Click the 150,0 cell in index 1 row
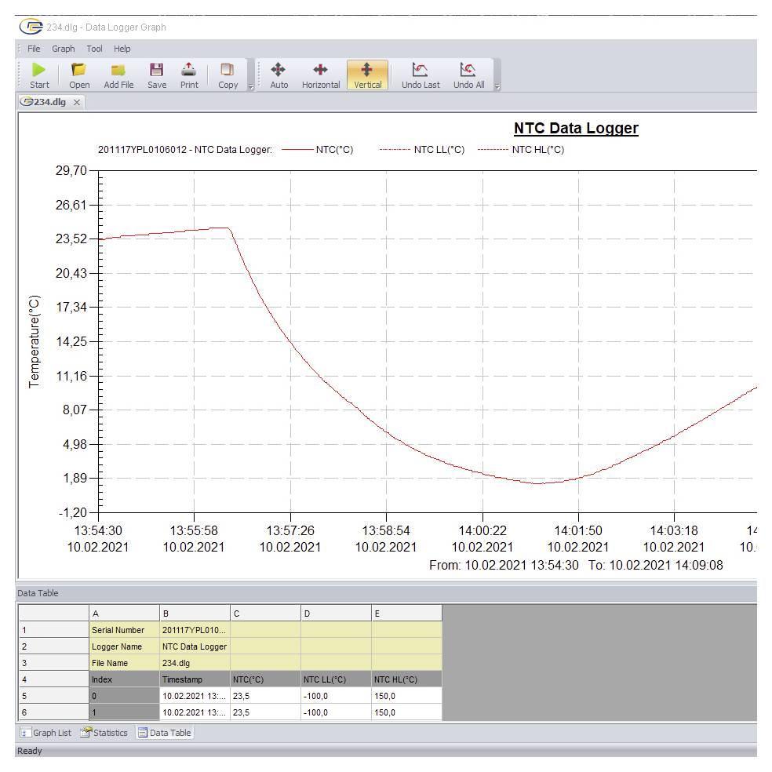Screen dimensions: 772x772 pyautogui.click(x=406, y=712)
